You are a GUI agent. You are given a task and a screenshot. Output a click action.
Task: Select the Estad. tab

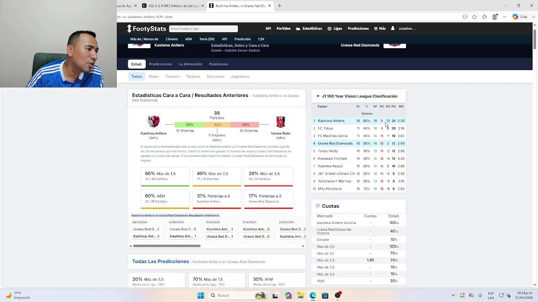(137, 64)
